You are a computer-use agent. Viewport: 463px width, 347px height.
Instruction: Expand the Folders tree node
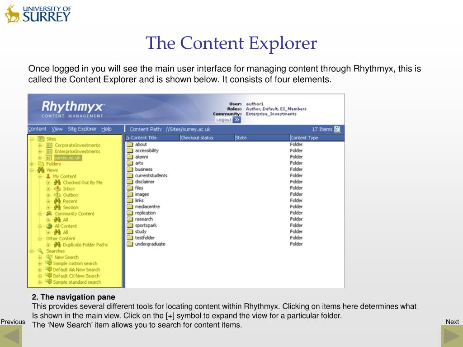(32, 164)
